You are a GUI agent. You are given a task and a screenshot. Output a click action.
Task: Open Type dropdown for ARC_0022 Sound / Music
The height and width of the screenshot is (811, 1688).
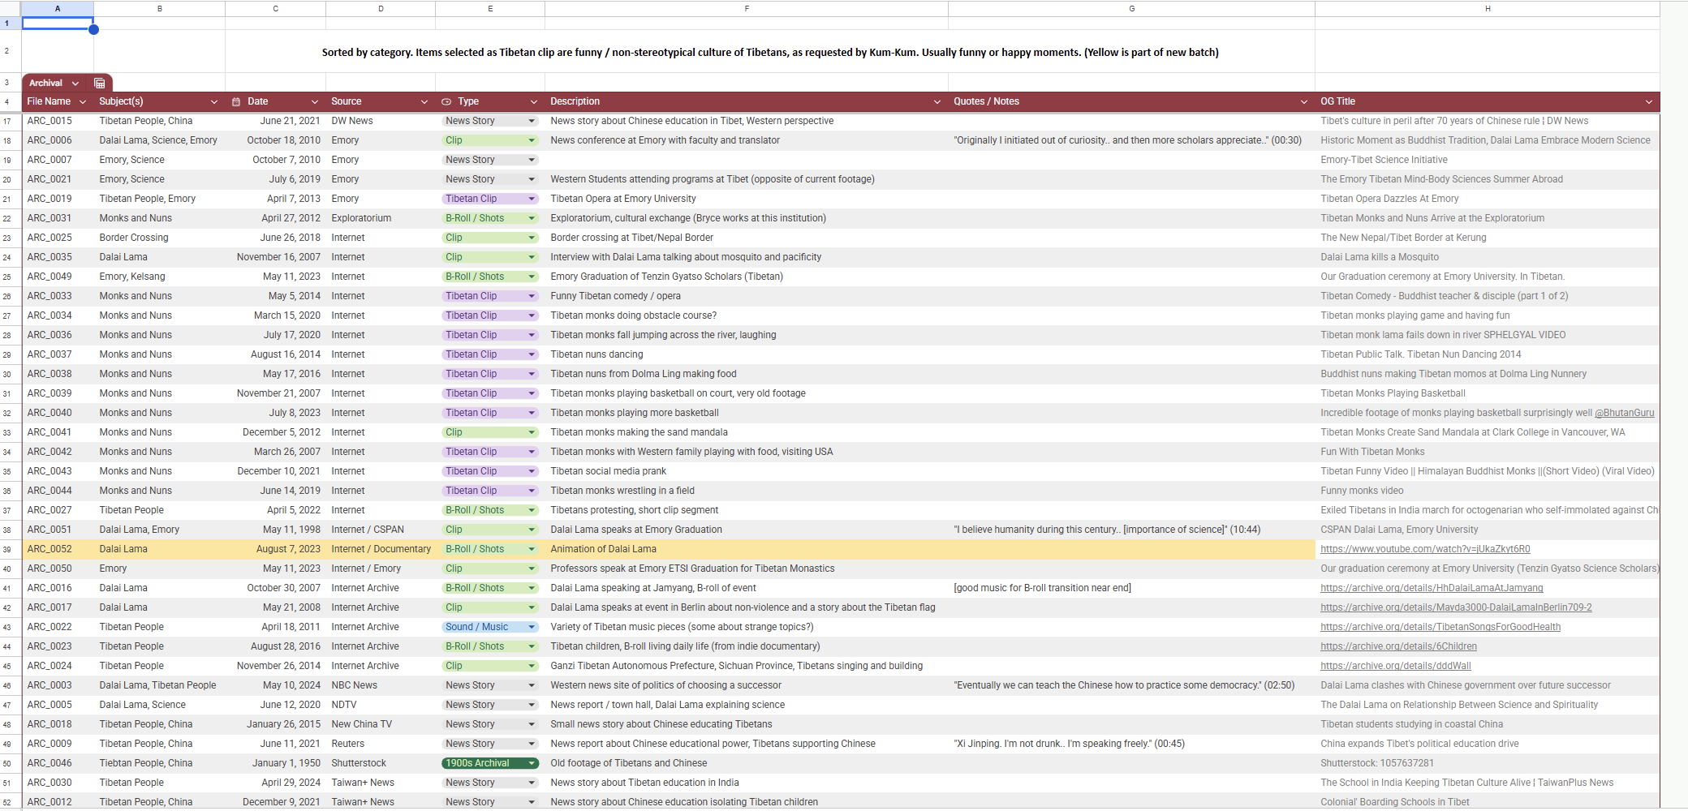[x=532, y=627]
